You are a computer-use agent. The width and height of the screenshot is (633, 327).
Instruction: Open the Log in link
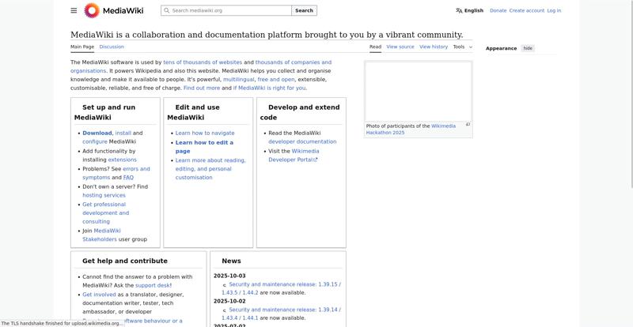point(554,10)
